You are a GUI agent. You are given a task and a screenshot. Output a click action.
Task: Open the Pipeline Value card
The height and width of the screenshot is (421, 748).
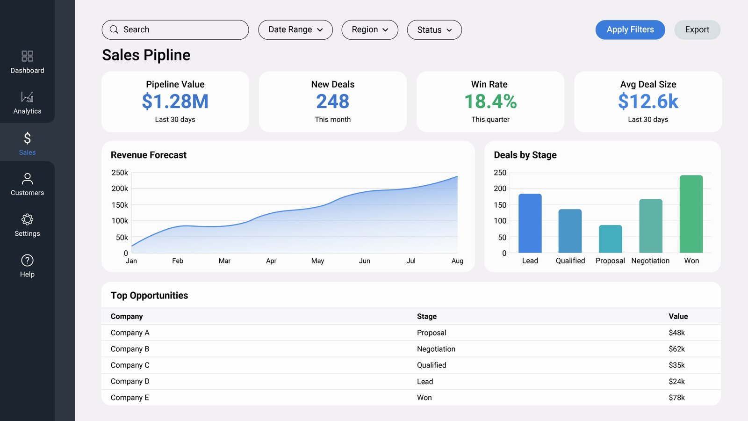[x=175, y=102]
